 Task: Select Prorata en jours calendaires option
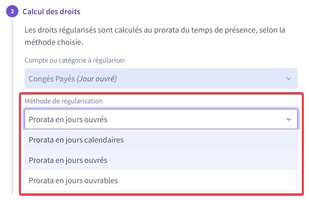161,140
